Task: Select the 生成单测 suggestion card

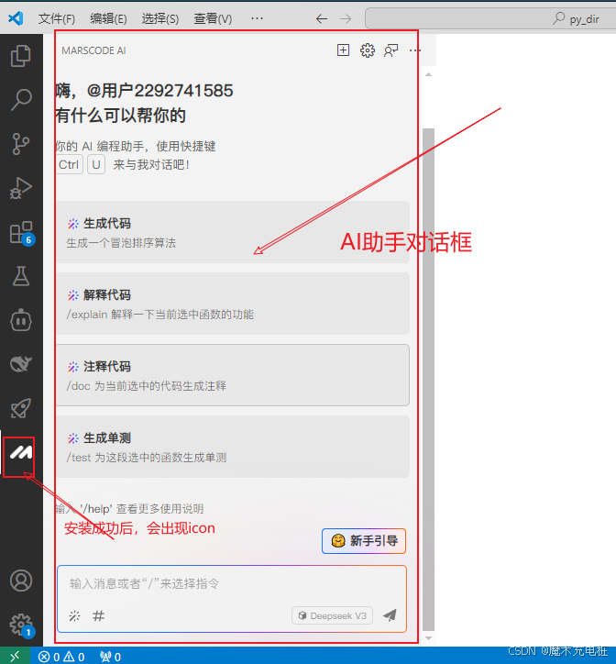Action: coord(233,447)
